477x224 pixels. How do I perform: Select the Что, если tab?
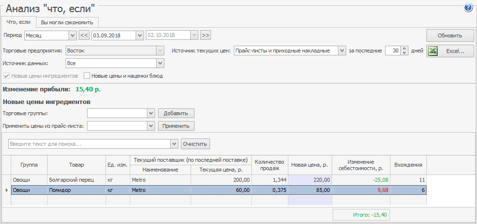18,22
